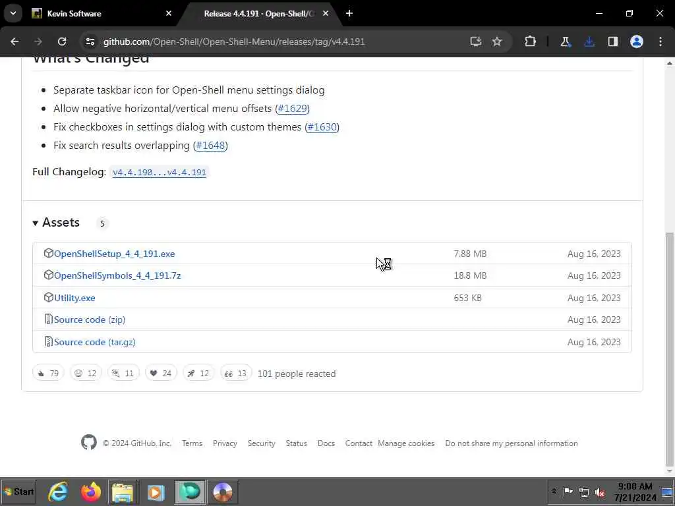
Task: Toggle the browser side panel
Action: tap(613, 42)
